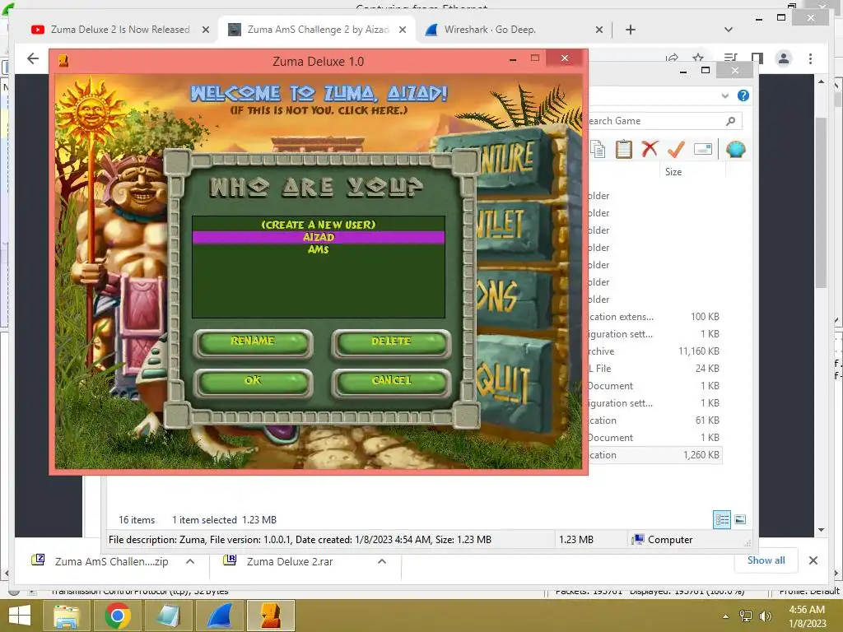Switch Explorer to details view icon
The height and width of the screenshot is (632, 843).
[x=722, y=519]
